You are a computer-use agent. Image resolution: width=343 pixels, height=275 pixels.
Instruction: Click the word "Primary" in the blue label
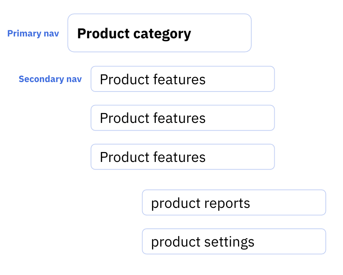click(24, 34)
